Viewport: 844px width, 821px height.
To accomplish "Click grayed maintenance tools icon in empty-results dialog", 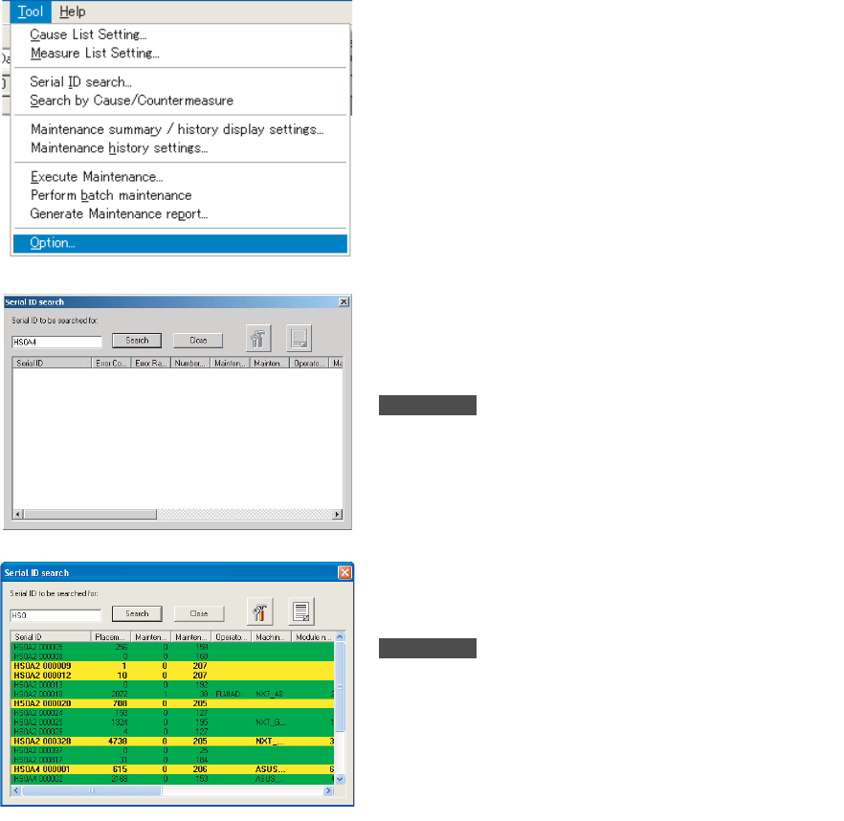I will 258,338.
